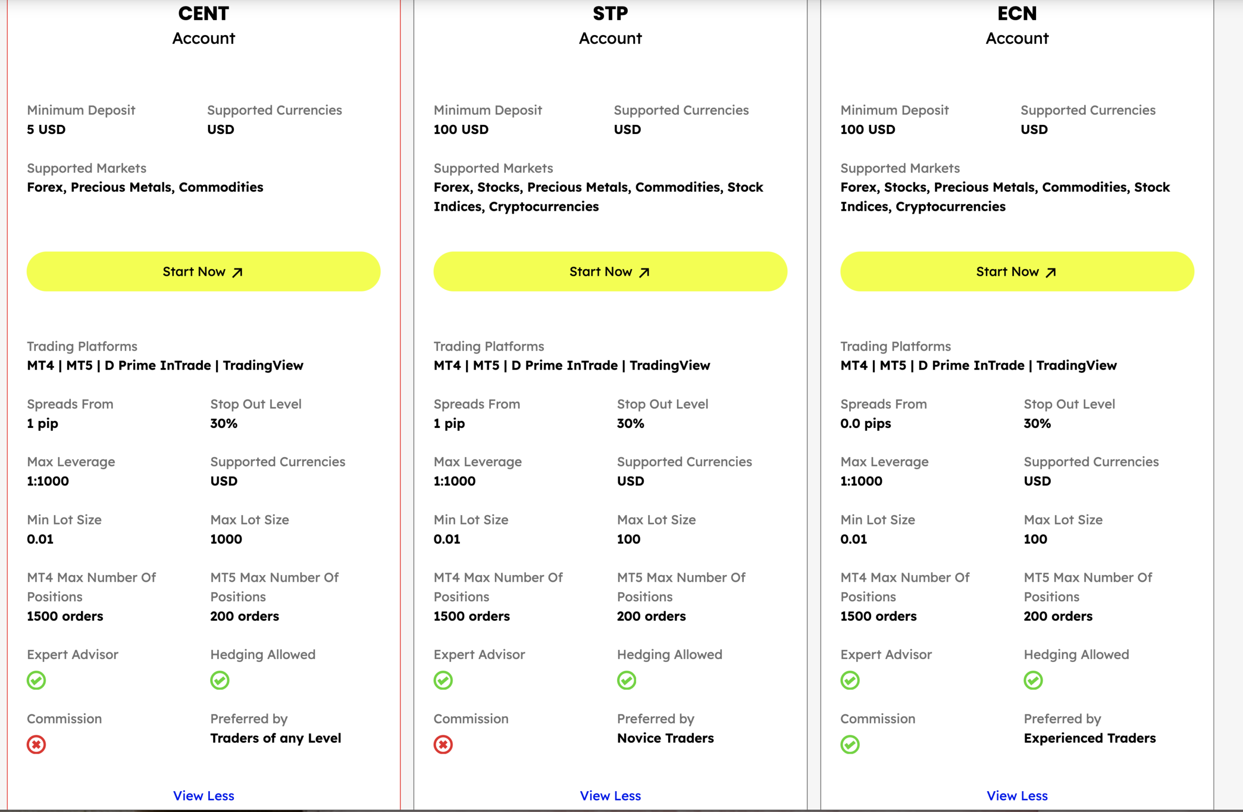1243x812 pixels.
Task: Click the green check under ECN Commission
Action: (850, 744)
